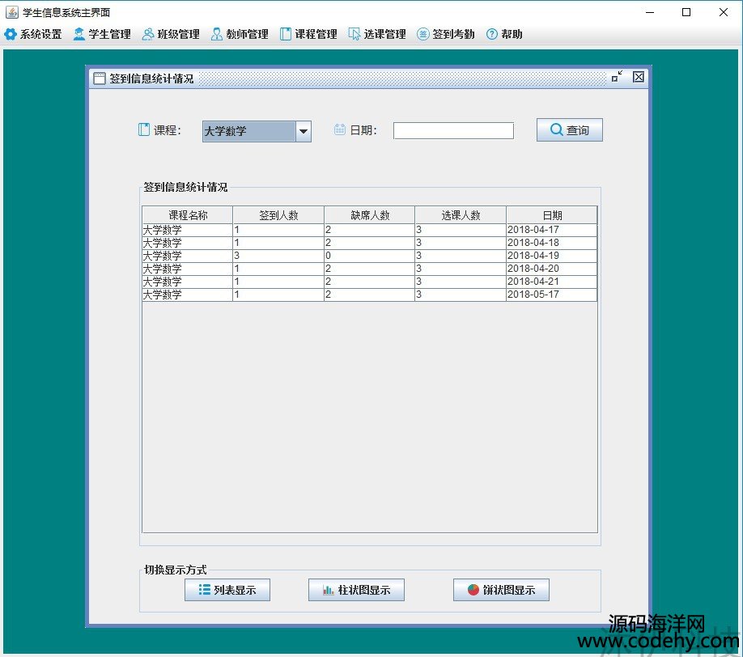Click the 日期 column header
Image resolution: width=743 pixels, height=657 pixels.
552,215
